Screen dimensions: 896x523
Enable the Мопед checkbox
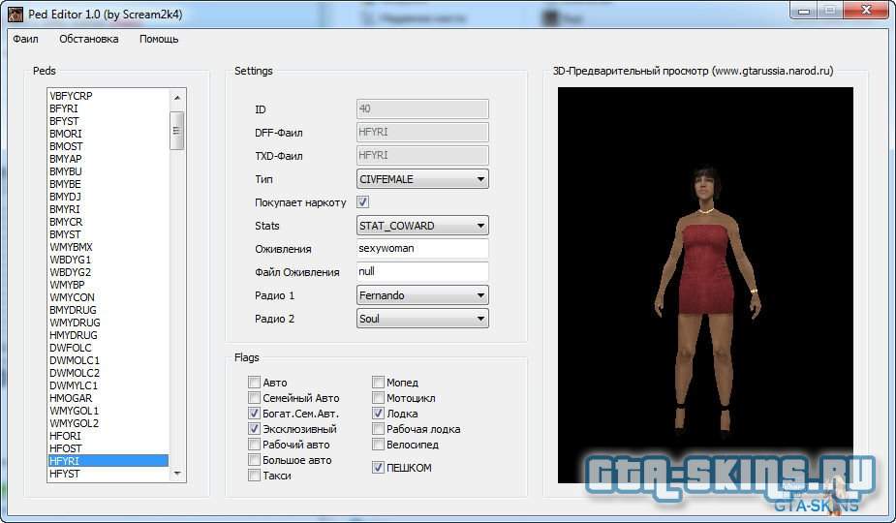point(378,382)
